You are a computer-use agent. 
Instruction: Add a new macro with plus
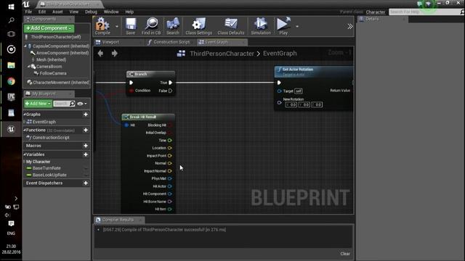coord(86,146)
